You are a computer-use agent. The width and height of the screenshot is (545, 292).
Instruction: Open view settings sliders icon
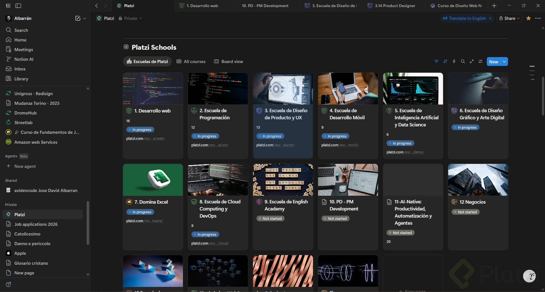click(x=480, y=62)
